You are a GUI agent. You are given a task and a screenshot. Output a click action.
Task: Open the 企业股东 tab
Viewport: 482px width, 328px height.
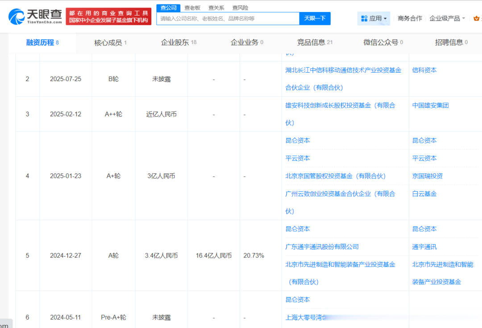click(179, 42)
